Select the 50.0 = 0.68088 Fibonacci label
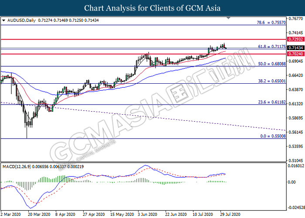The image size is (305, 218). click(272, 64)
